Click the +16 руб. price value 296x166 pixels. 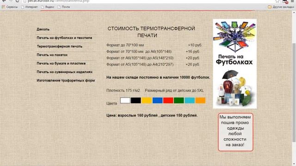[193, 52]
